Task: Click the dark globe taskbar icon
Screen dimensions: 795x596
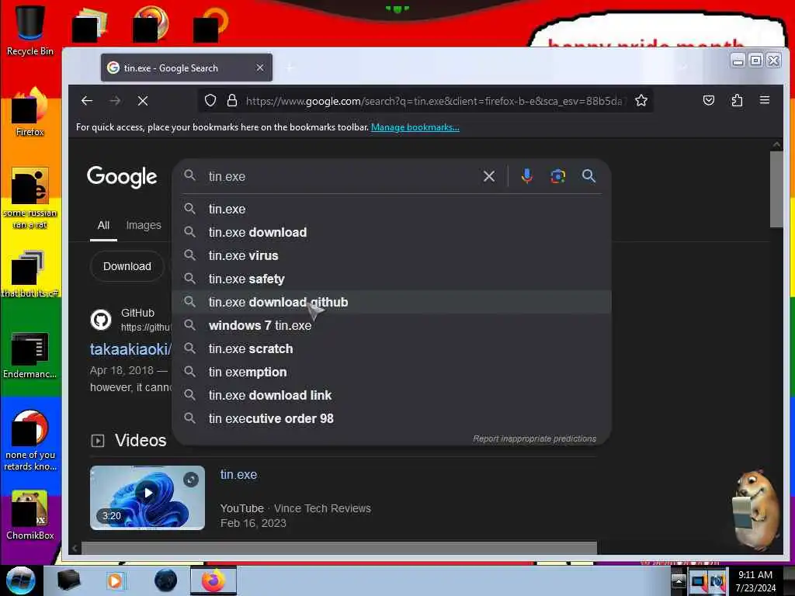Action: (x=166, y=580)
